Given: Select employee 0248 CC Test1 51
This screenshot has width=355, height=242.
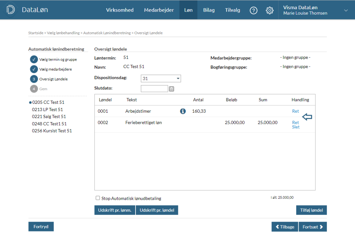Looking at the screenshot, I should tap(49, 124).
